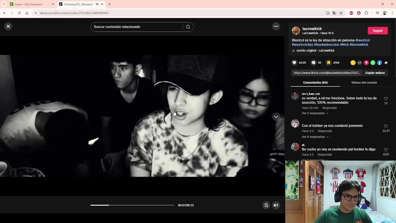Mute the video with speaker icon
Image resolution: width=396 pixels, height=223 pixels.
point(276,205)
